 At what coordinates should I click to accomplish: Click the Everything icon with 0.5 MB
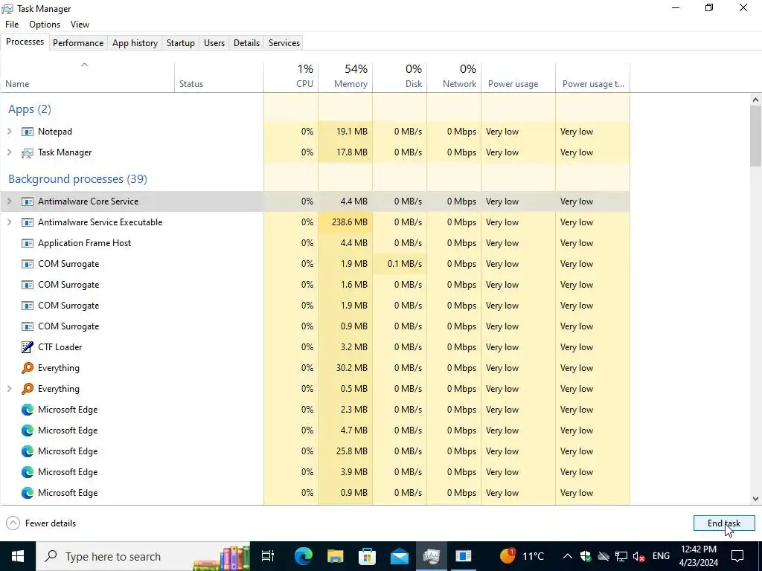coord(28,389)
